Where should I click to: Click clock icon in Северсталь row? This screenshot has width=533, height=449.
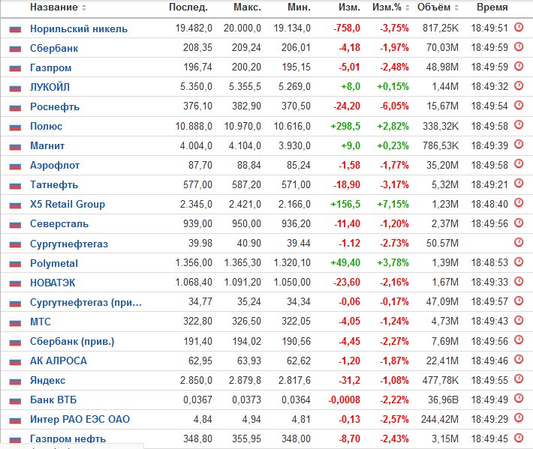[x=519, y=223]
